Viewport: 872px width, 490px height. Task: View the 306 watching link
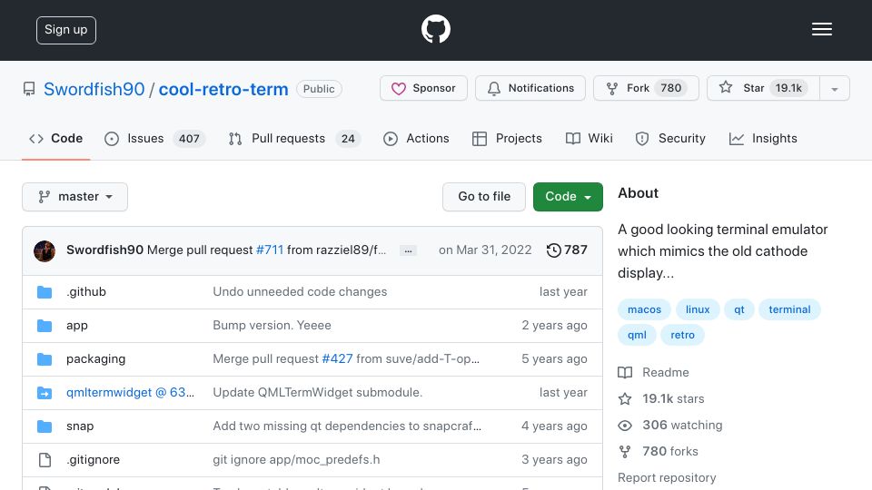coord(670,425)
